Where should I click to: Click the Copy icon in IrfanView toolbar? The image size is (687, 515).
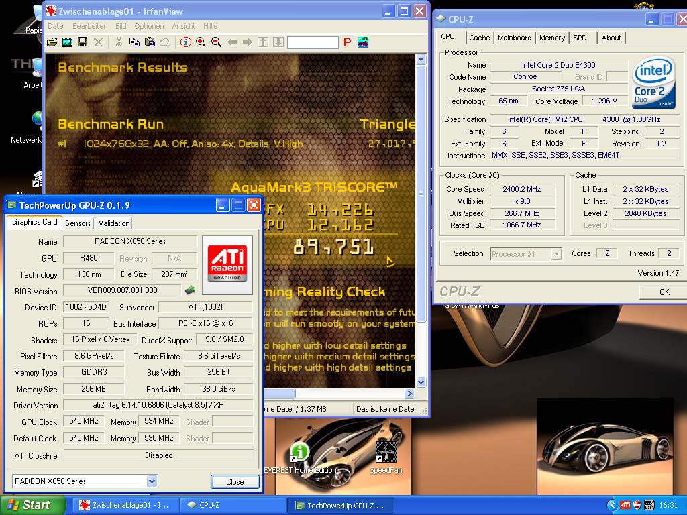coord(134,42)
